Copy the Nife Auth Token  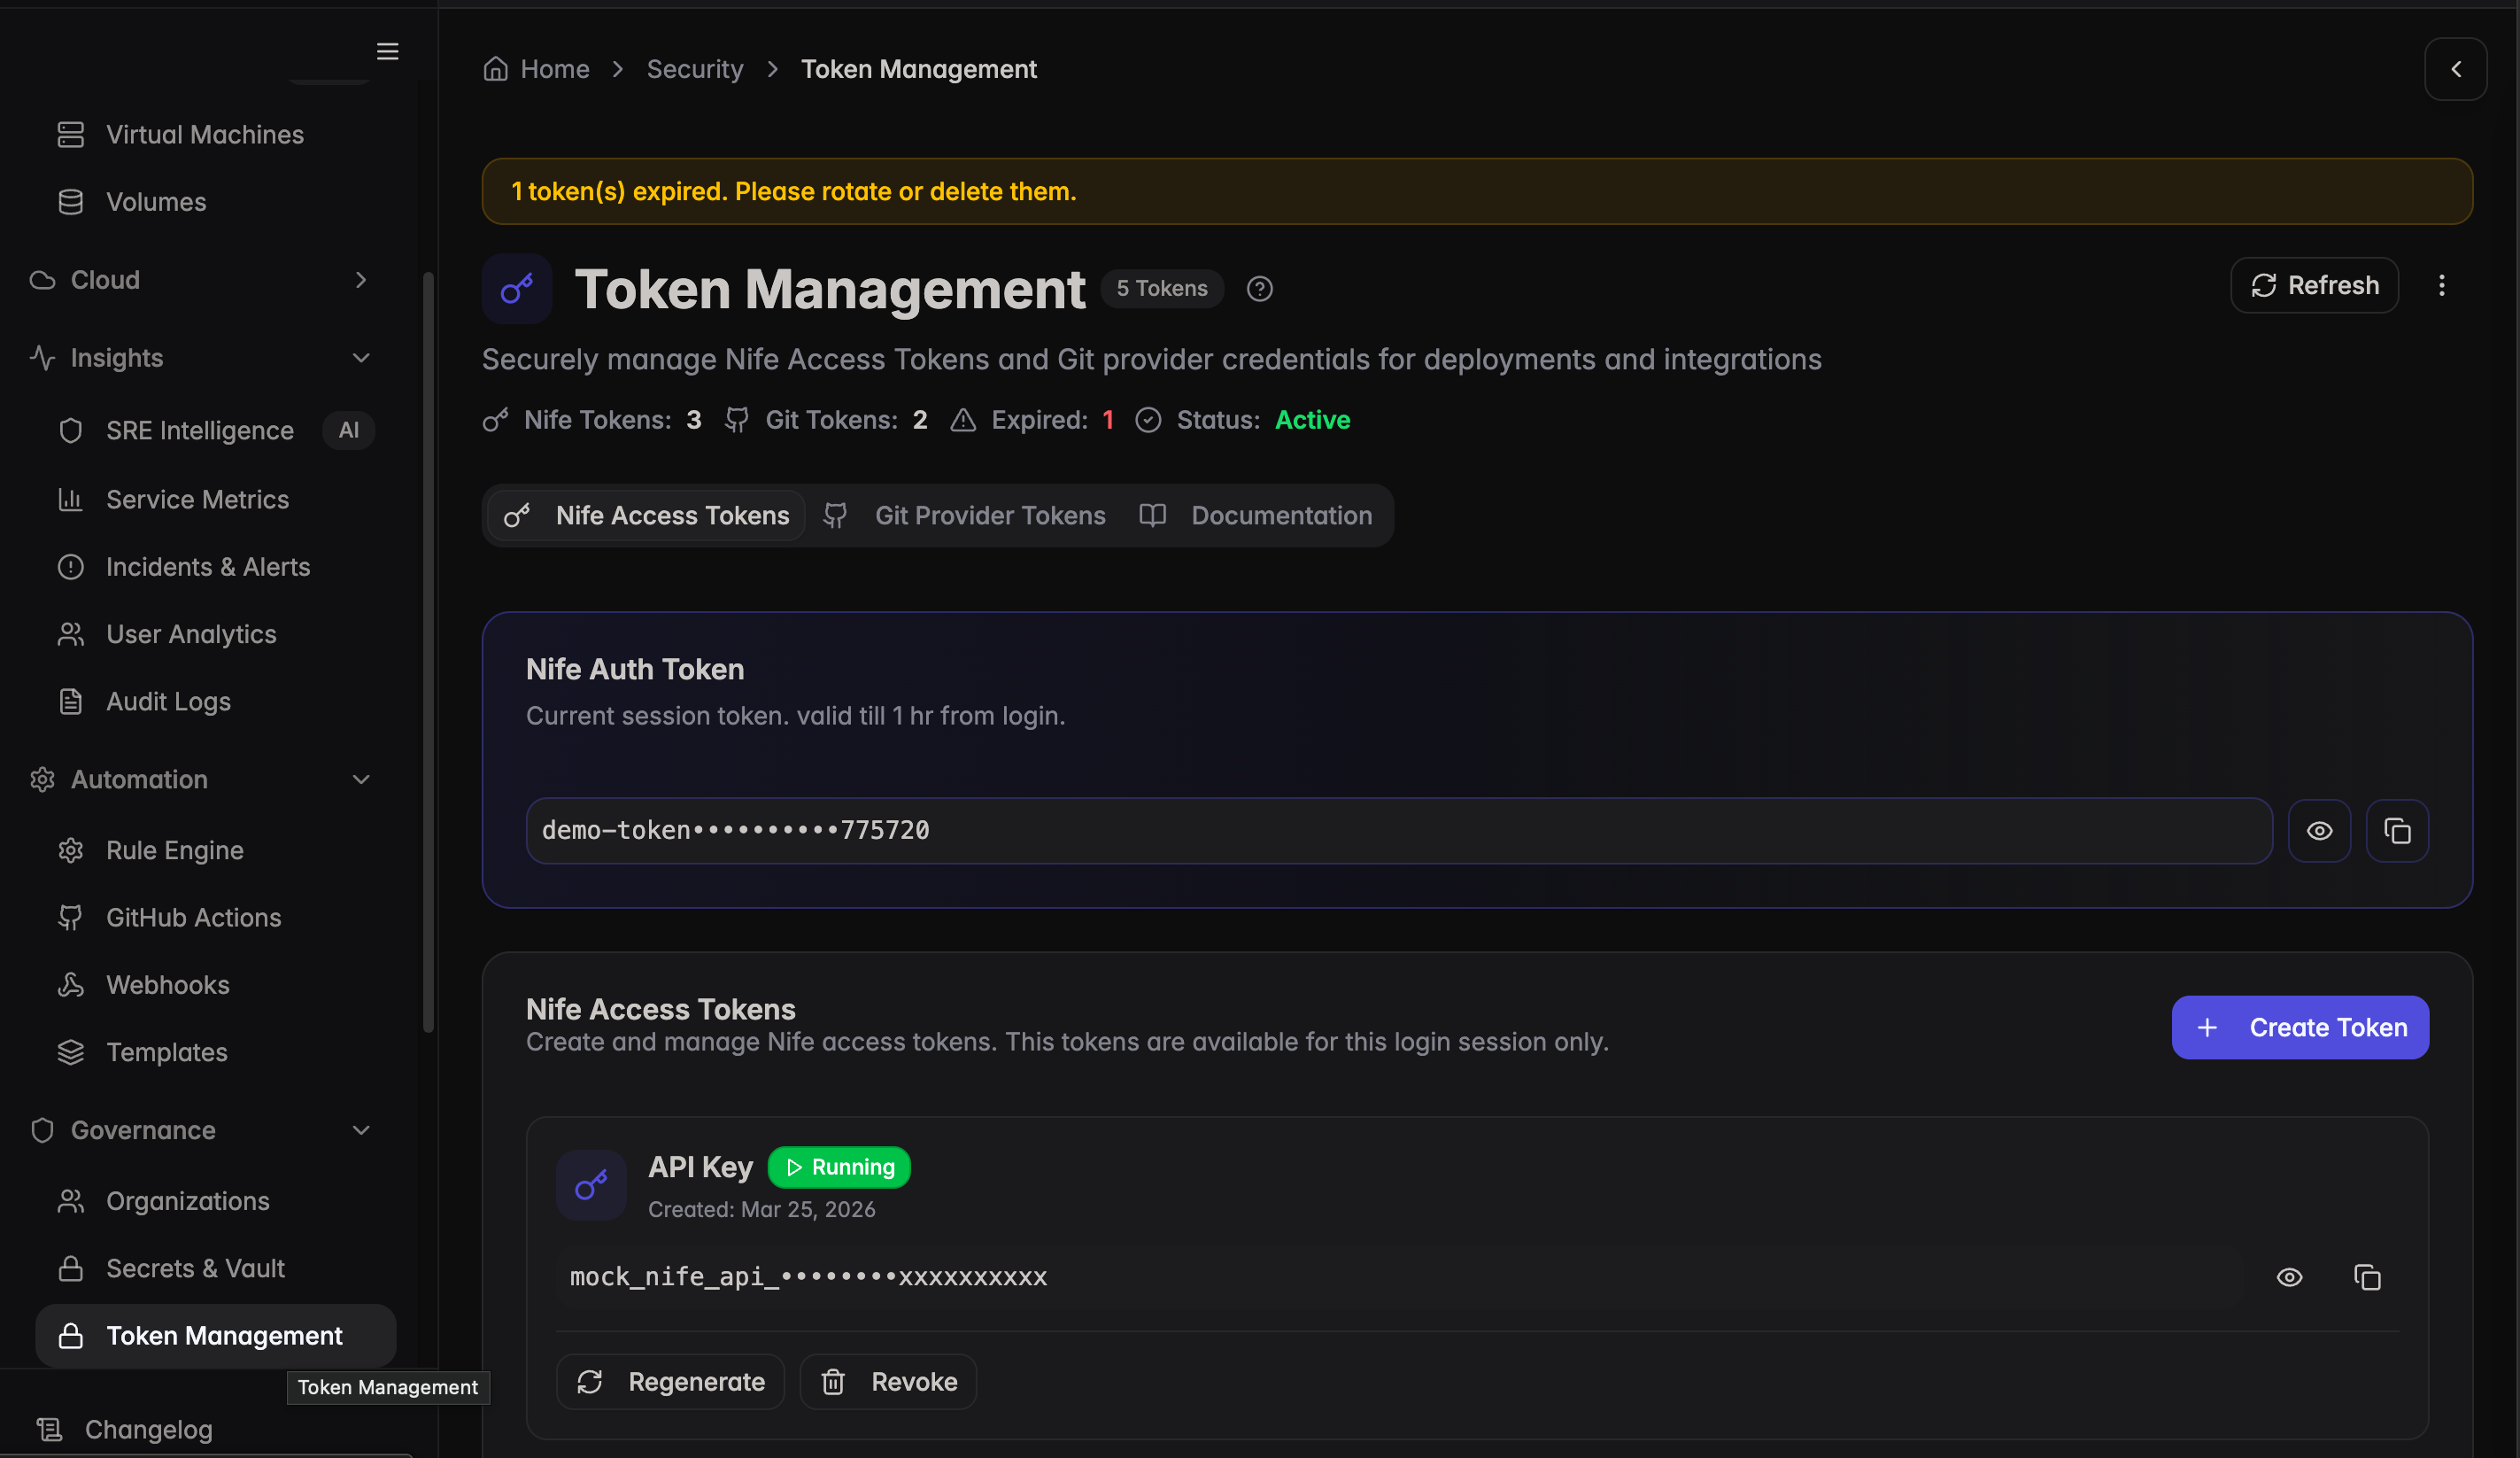click(x=2397, y=831)
